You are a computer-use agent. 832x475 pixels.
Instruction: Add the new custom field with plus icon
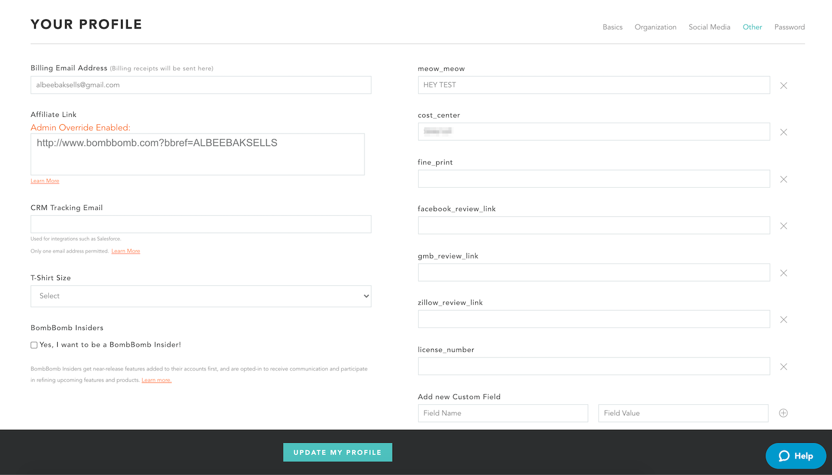784,413
